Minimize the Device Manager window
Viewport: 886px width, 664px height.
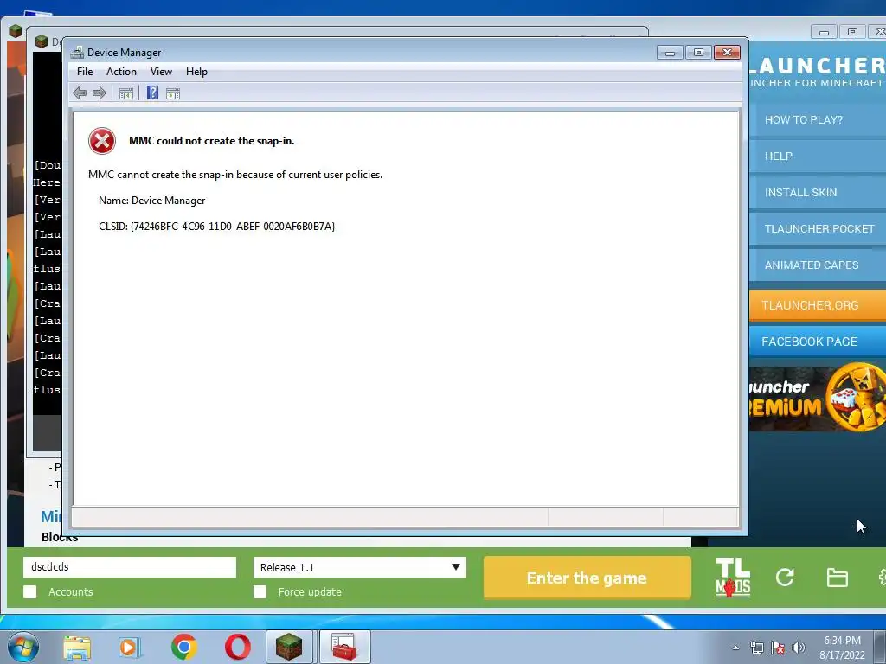coord(671,53)
